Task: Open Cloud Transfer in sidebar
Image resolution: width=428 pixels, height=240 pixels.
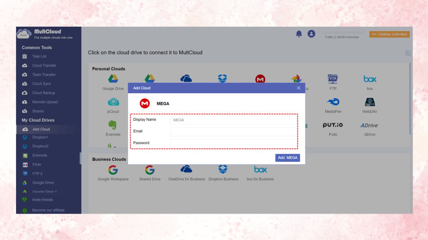Action: pyautogui.click(x=44, y=65)
